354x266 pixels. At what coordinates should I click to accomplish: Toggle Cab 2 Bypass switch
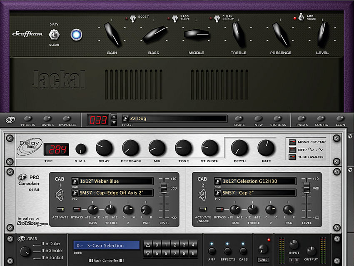tap(219, 209)
